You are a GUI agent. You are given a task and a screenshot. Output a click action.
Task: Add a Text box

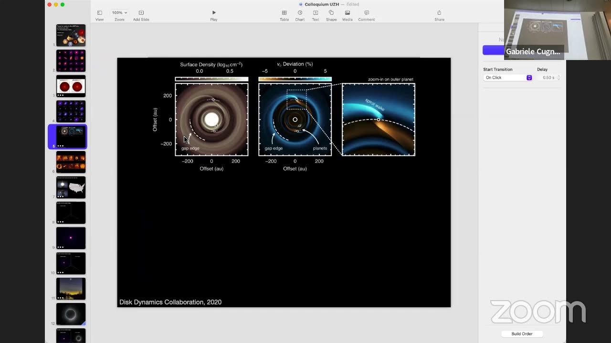pos(316,15)
